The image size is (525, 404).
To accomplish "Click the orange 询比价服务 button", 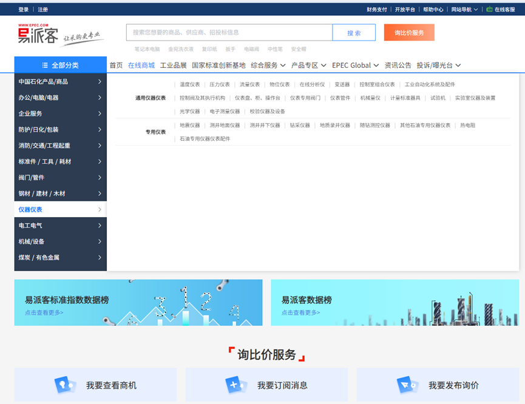I will pos(408,33).
